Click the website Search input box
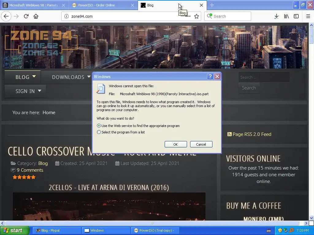Image resolution: width=314 pixels, height=235 pixels. [264, 77]
